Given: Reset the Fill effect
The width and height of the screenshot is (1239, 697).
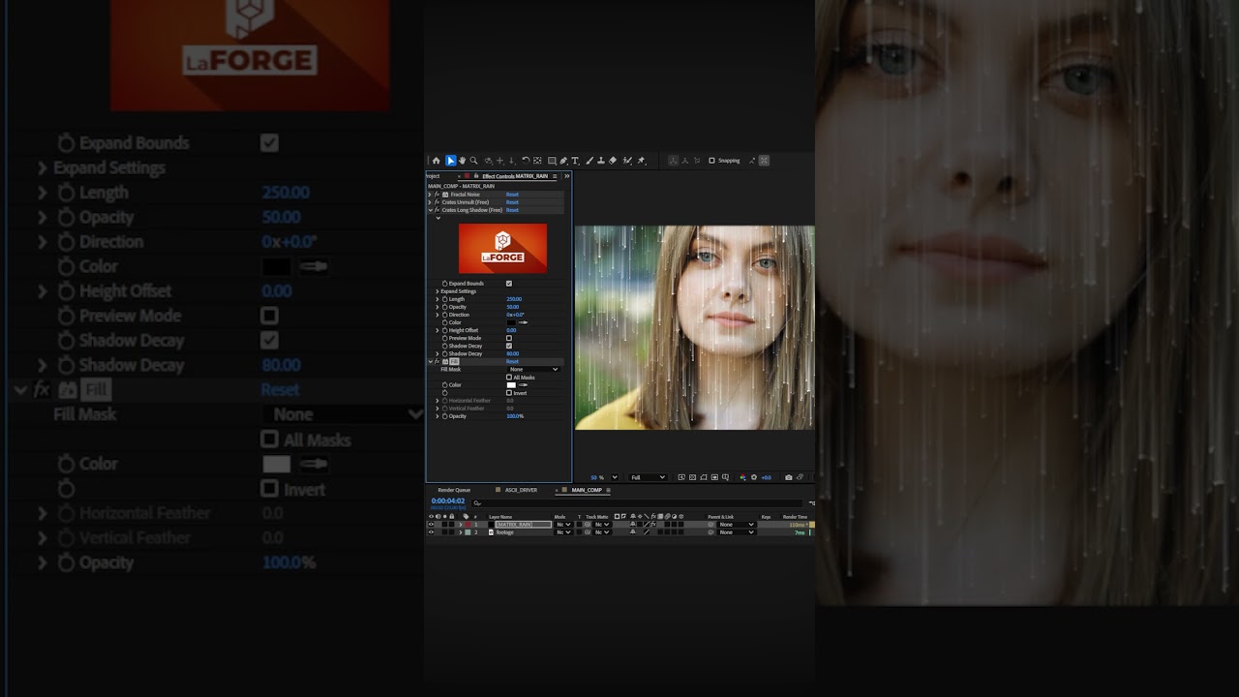Looking at the screenshot, I should (x=512, y=361).
